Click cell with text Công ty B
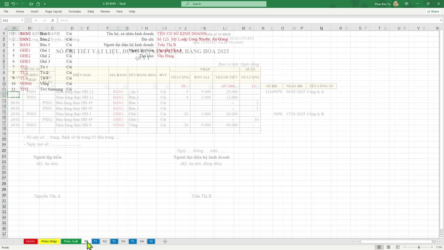This screenshot has width=444, height=250. point(315,114)
